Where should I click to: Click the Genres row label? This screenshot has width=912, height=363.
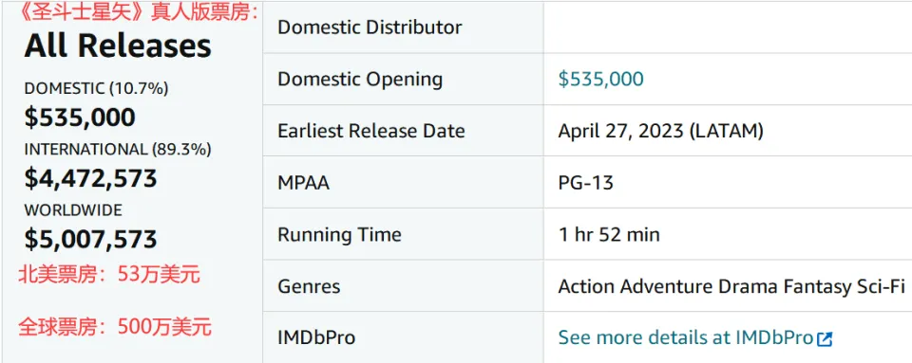[309, 286]
